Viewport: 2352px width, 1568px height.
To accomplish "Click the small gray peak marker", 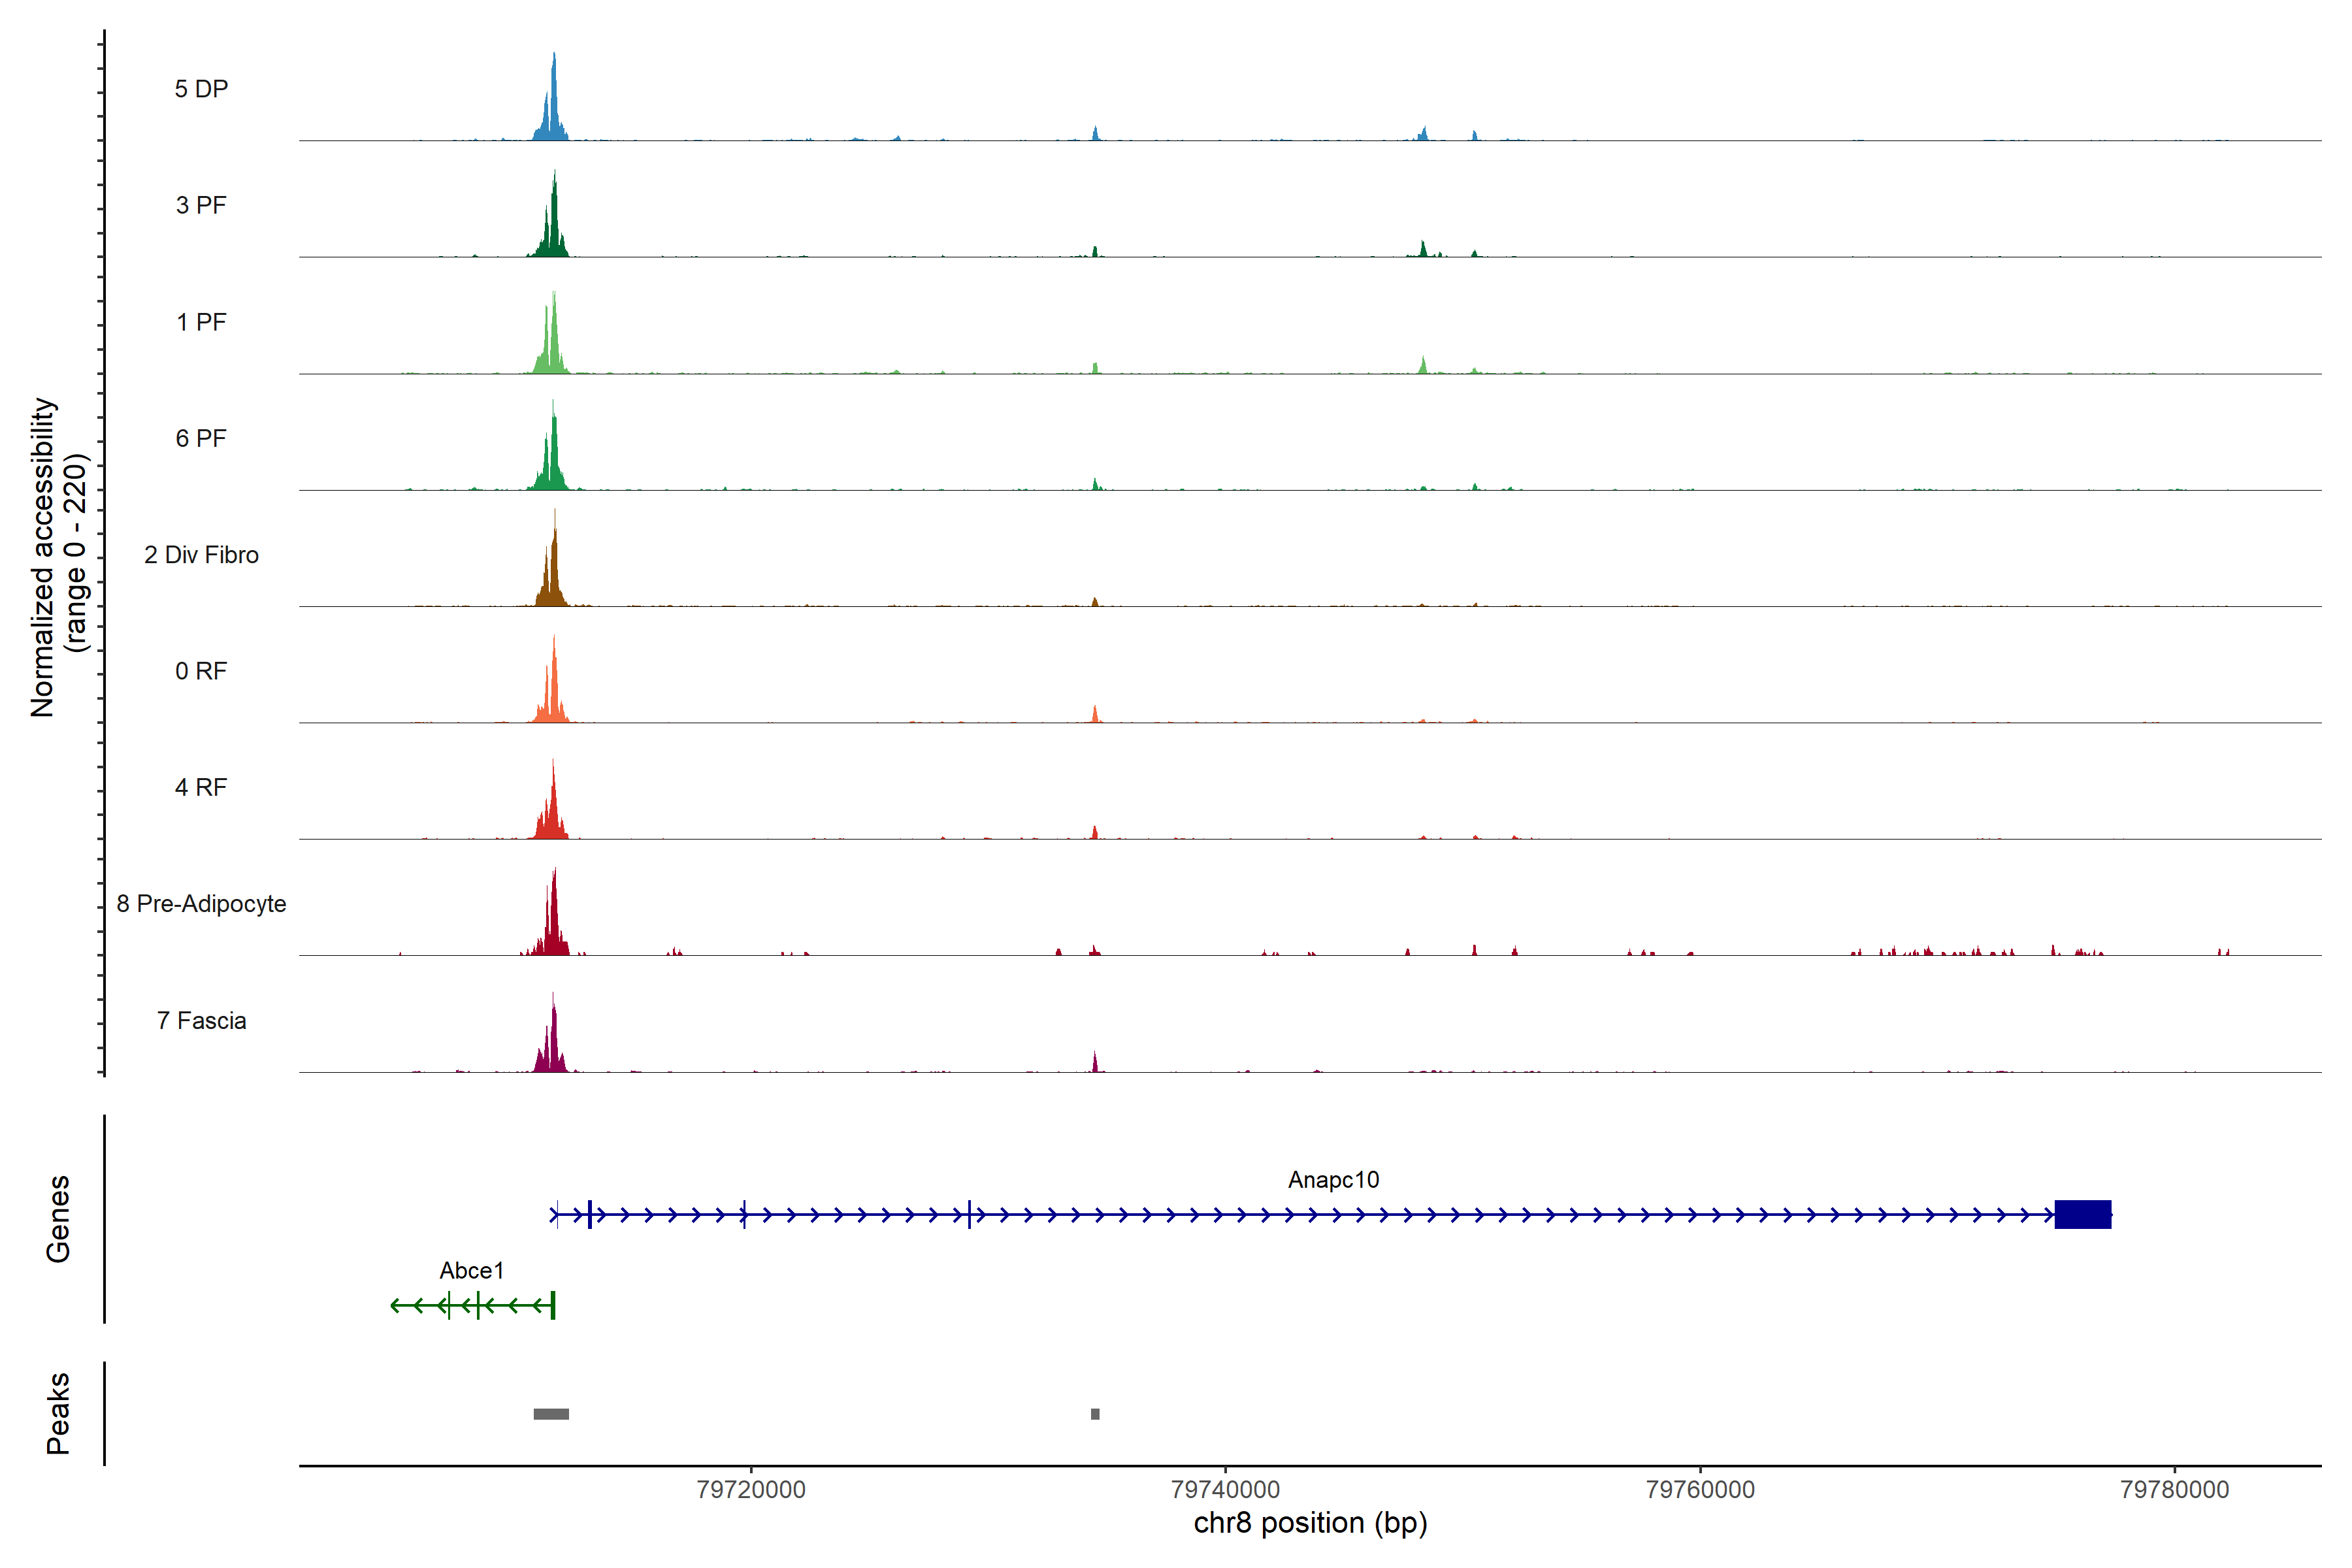I will pyautogui.click(x=1095, y=1414).
